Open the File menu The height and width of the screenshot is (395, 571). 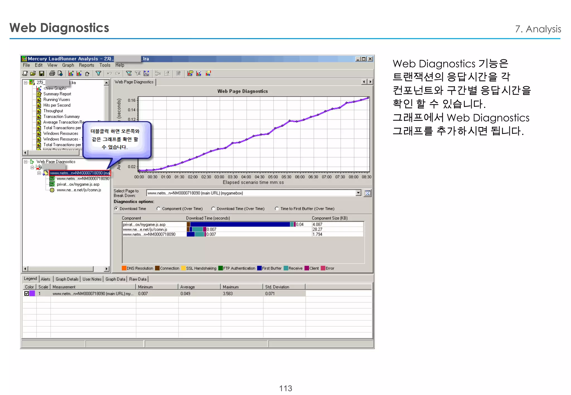tap(26, 65)
